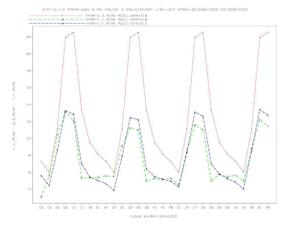Click x-axis forecast hour label 39
The image size is (292, 226).
pos(146,208)
